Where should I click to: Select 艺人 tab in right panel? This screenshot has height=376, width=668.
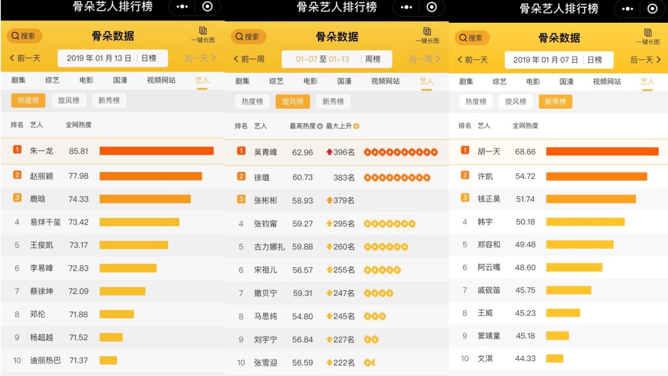(x=647, y=82)
